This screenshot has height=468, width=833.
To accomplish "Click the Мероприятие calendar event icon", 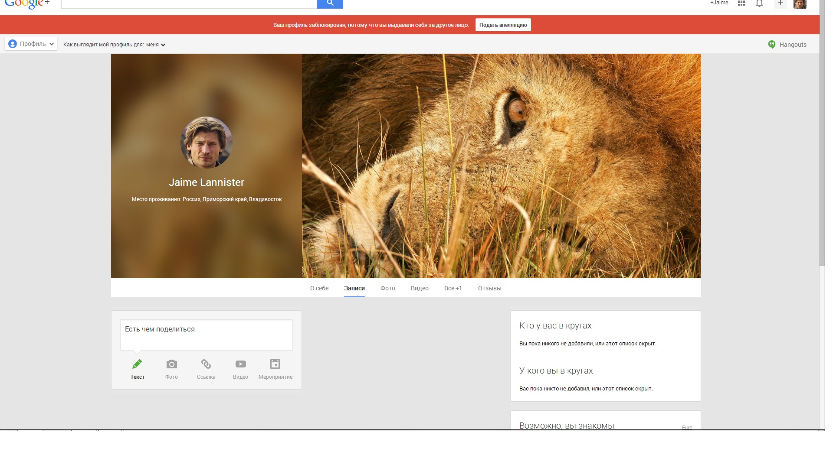I will (275, 364).
